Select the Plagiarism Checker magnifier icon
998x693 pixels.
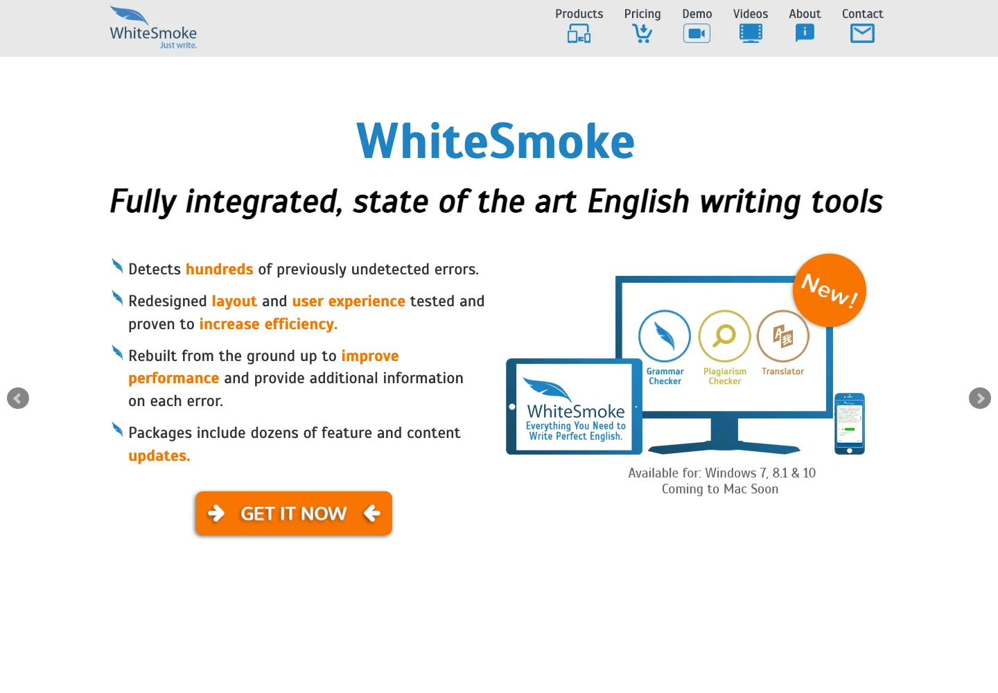tap(725, 336)
